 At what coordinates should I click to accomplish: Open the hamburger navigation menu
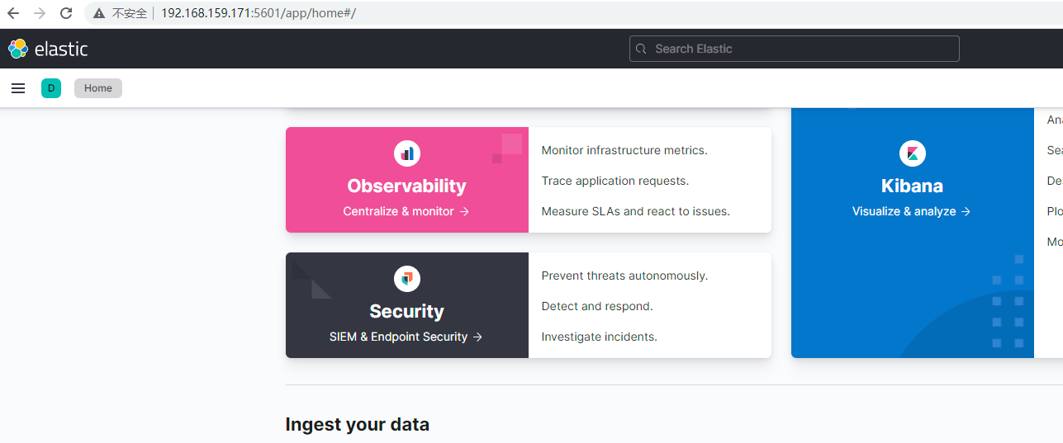click(18, 88)
